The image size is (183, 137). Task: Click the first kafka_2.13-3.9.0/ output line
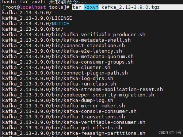pyautogui.click(x=27, y=13)
